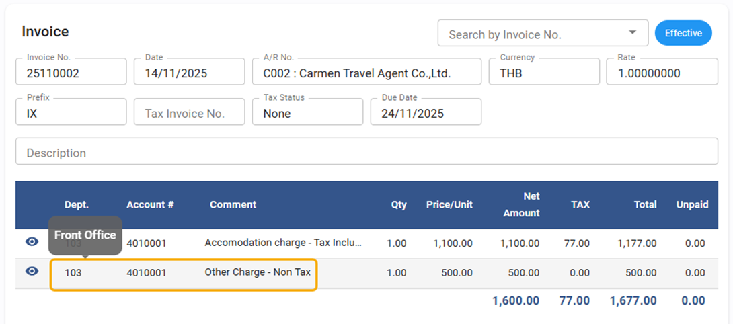Click the Account # column header
Image resolution: width=733 pixels, height=324 pixels.
(150, 205)
